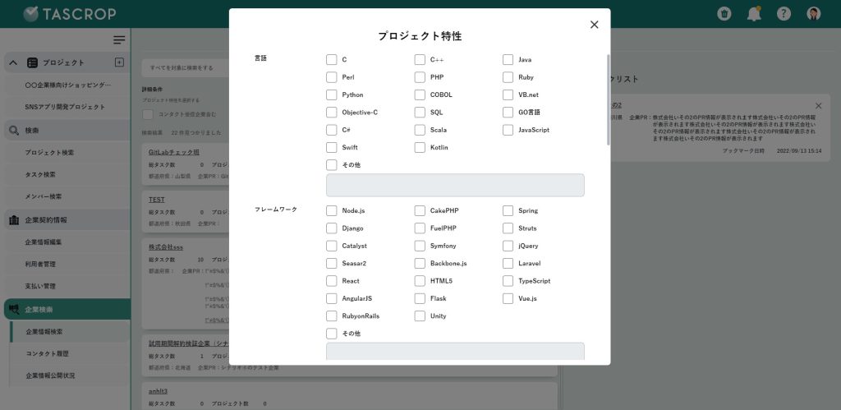Check the GO言語 checkbox

tap(508, 113)
